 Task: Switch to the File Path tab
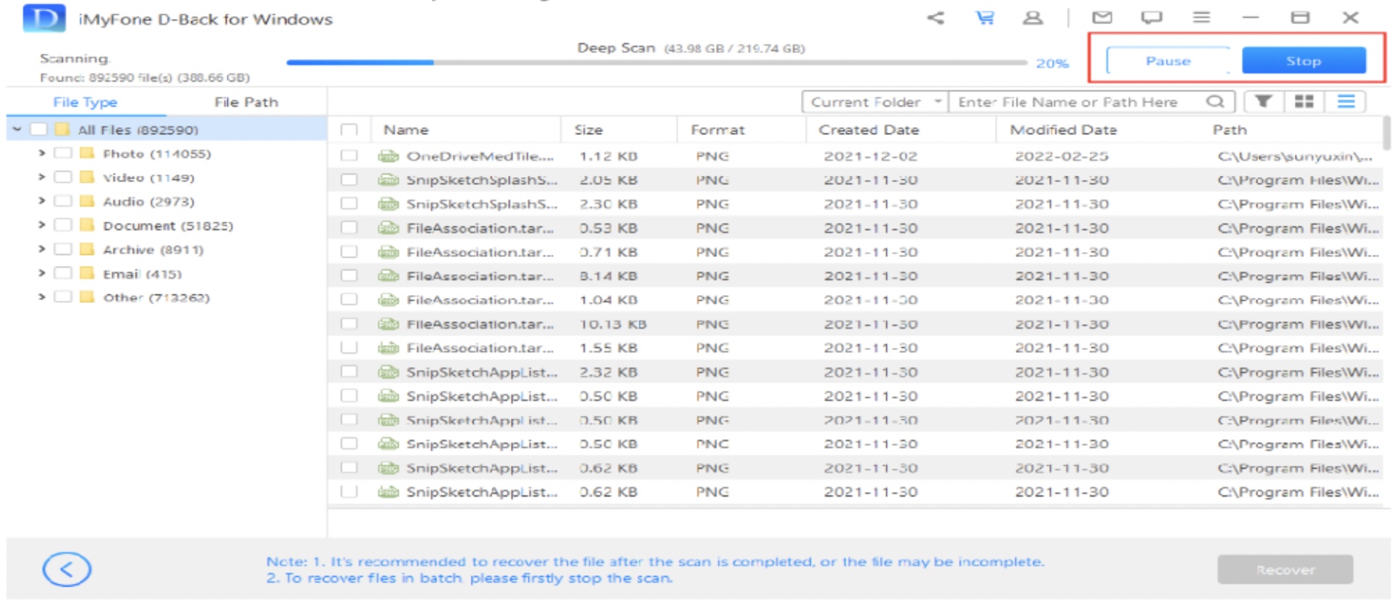tap(246, 102)
